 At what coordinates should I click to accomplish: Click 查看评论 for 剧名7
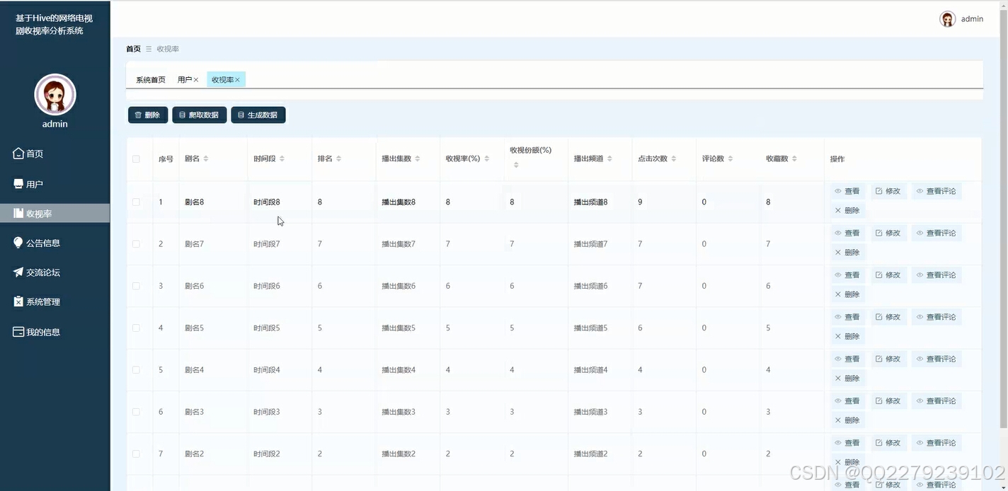(x=936, y=233)
